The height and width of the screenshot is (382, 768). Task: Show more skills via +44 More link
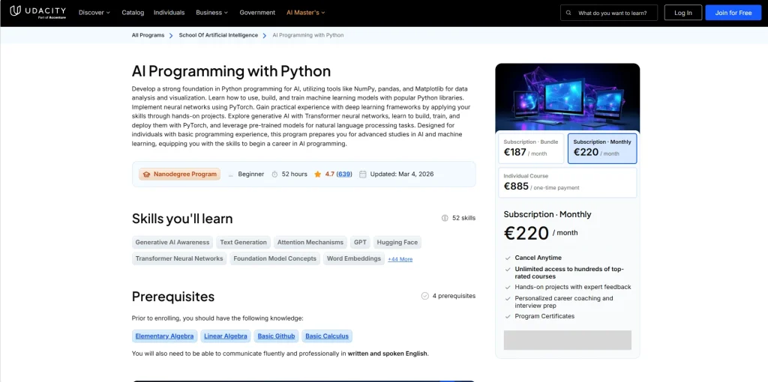(x=400, y=259)
